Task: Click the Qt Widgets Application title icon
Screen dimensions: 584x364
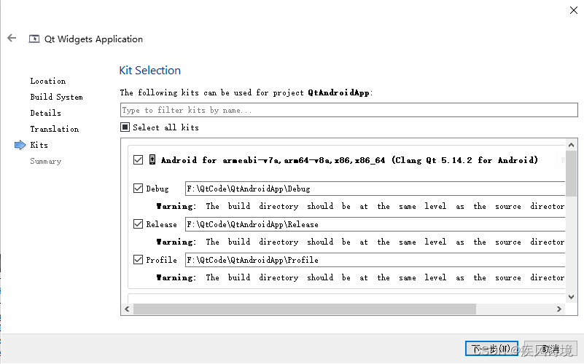Action: click(34, 39)
